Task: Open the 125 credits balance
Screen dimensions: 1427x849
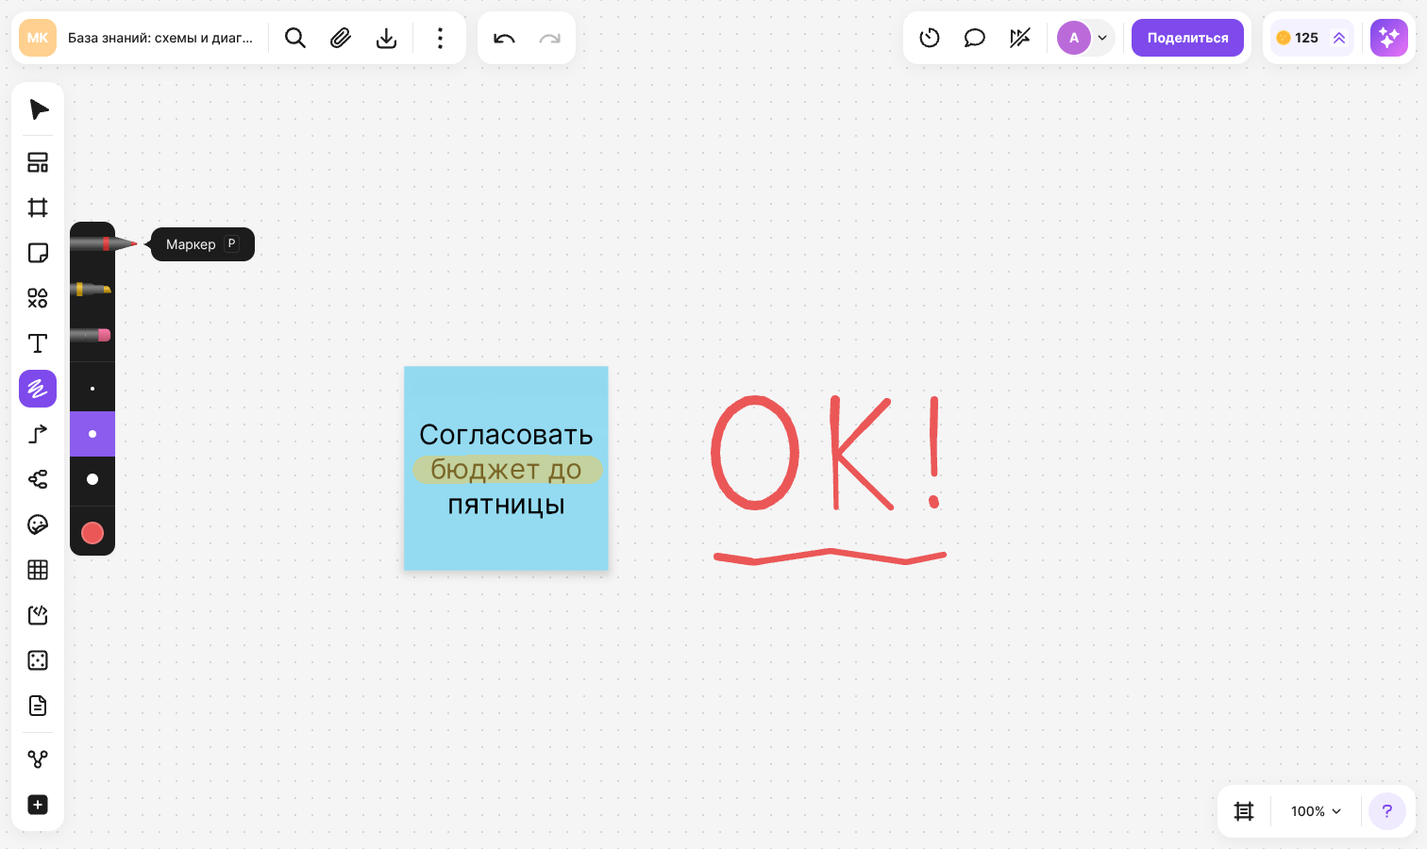Action: (x=1312, y=38)
